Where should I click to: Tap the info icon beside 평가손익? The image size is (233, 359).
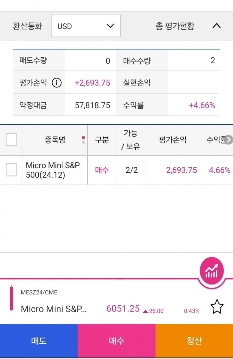coord(56,83)
